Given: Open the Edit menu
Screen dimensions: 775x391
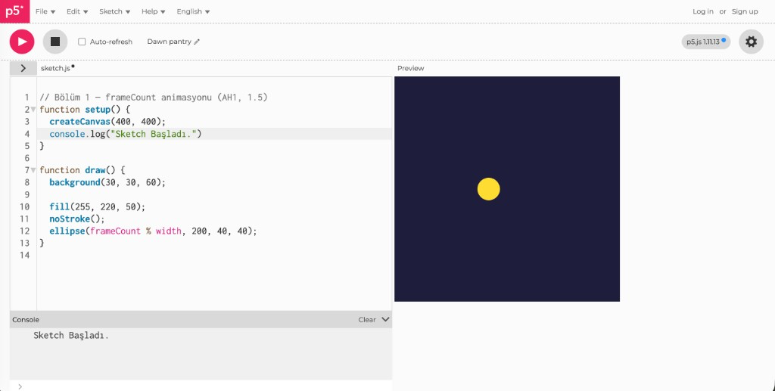Looking at the screenshot, I should (x=77, y=11).
